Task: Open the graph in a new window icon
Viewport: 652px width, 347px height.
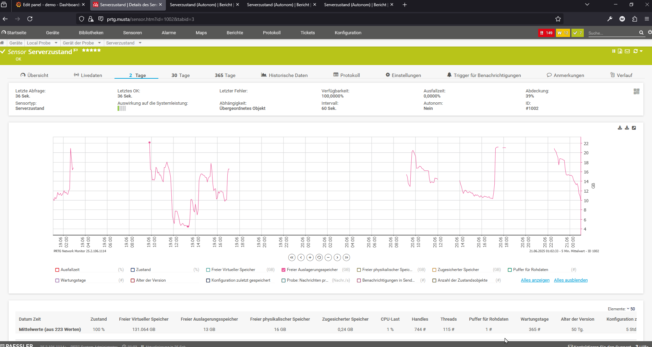Action: click(x=634, y=128)
